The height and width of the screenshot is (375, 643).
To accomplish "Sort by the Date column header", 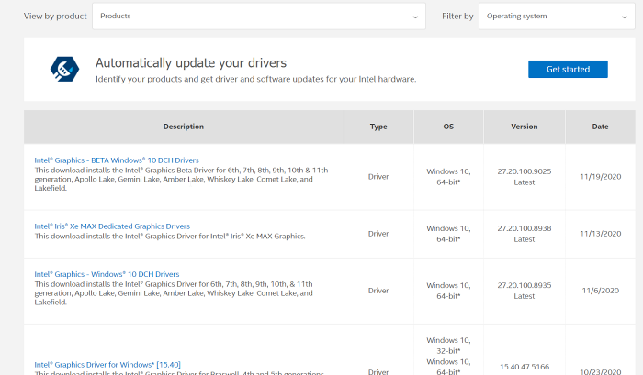I will [x=600, y=127].
